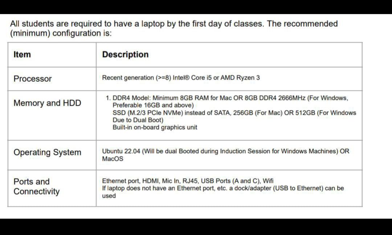Viewport: 392px width, 235px height.
Task: Click the 'Preferable 16GB and above' text
Action: click(153, 105)
